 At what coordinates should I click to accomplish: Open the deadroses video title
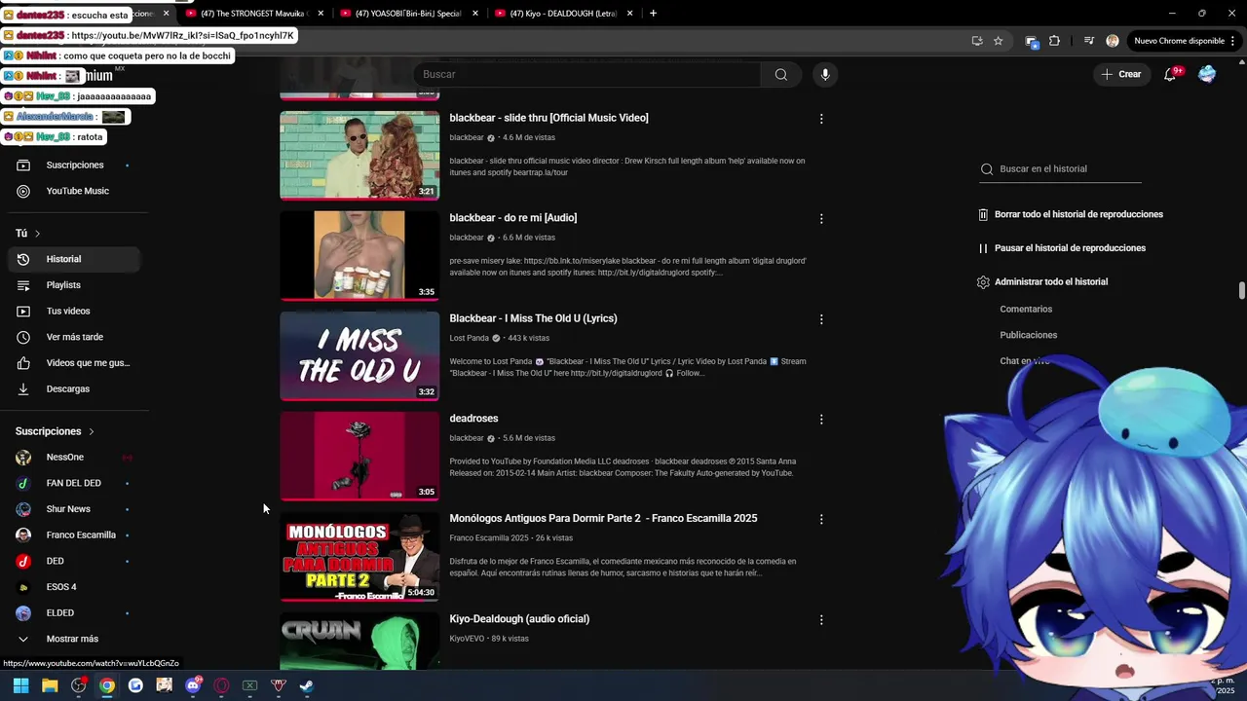pyautogui.click(x=473, y=419)
